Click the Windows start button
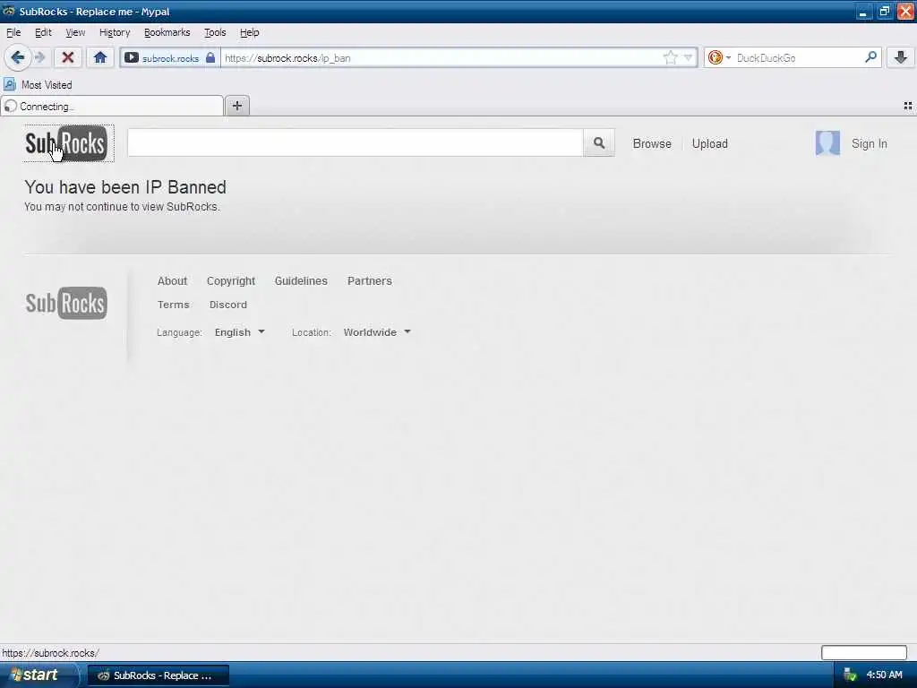The image size is (917, 688). coord(39,675)
